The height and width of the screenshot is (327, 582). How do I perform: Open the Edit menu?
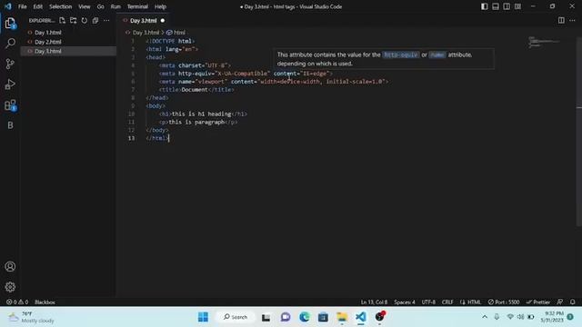tap(37, 6)
